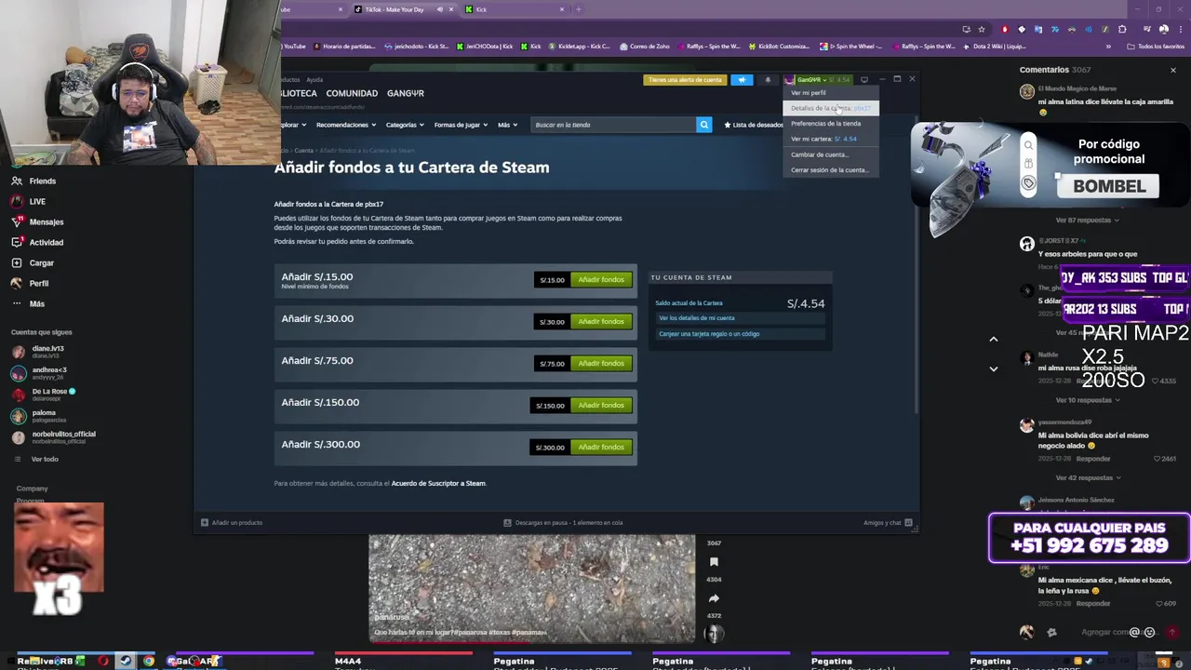This screenshot has width=1191, height=670.
Task: Search the Steam store with magnifier button
Action: 704,125
